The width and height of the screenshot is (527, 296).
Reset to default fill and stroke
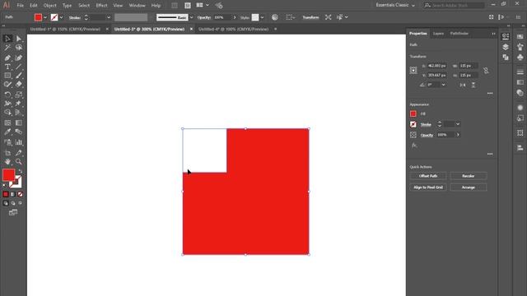[4, 185]
